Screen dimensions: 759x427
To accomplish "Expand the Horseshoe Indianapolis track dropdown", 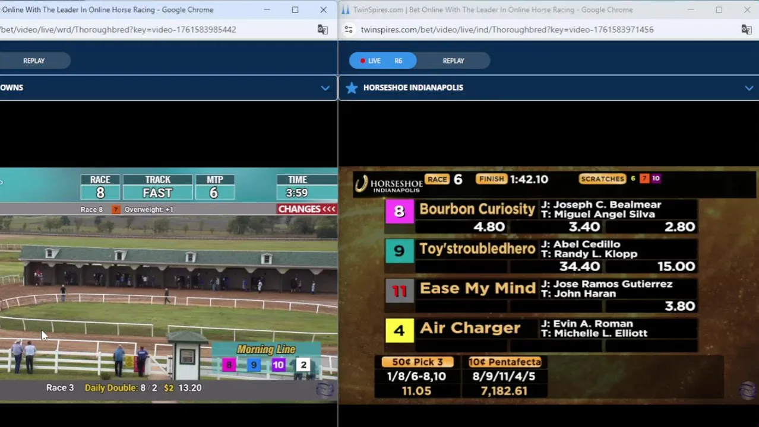I will tap(749, 88).
